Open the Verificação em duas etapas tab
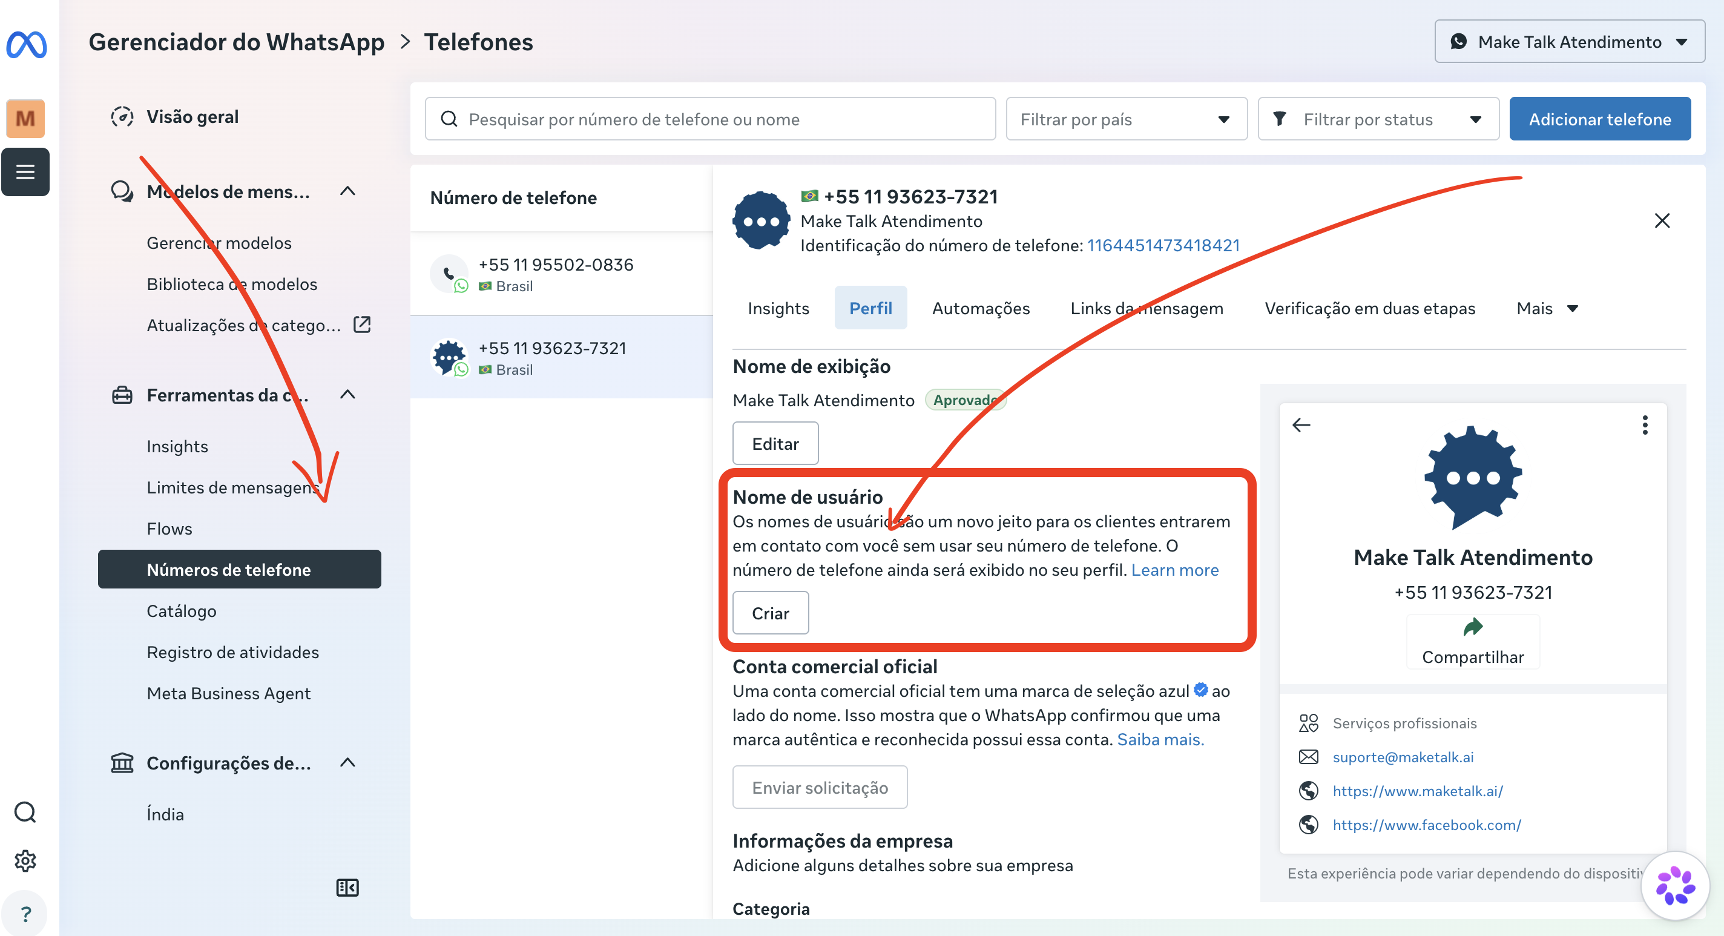Screen dimensions: 1724x936 point(1369,308)
